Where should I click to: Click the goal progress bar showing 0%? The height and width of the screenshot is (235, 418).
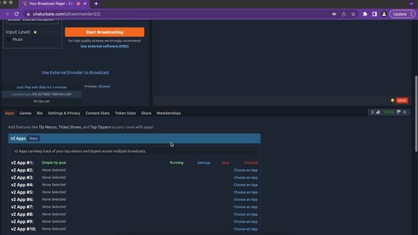coord(42,94)
